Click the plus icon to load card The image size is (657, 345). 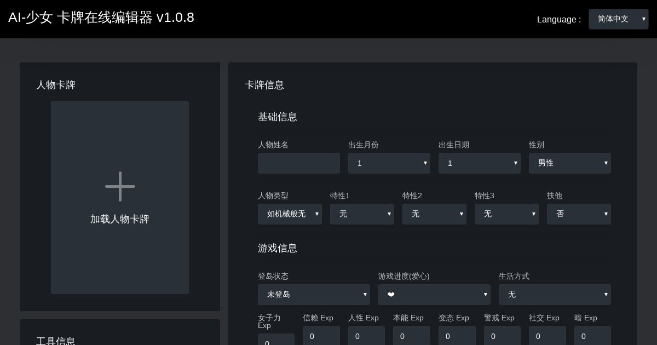[x=120, y=186]
